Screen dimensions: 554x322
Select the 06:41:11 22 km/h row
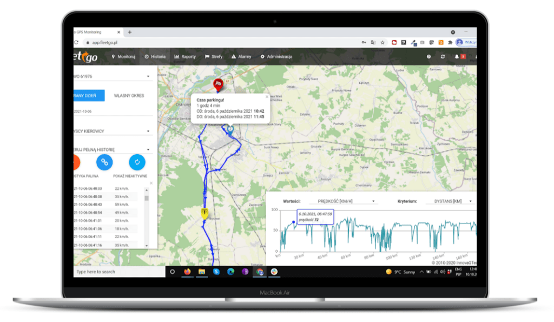pos(105,237)
